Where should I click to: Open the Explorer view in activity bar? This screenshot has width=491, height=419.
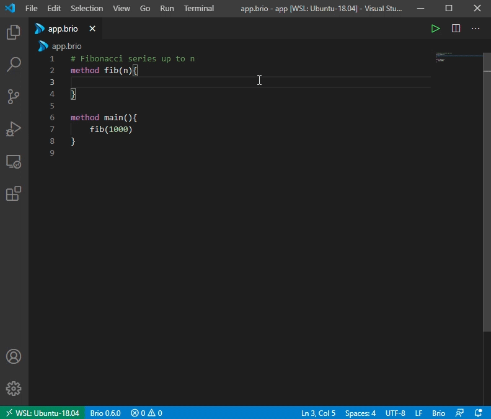pyautogui.click(x=14, y=32)
